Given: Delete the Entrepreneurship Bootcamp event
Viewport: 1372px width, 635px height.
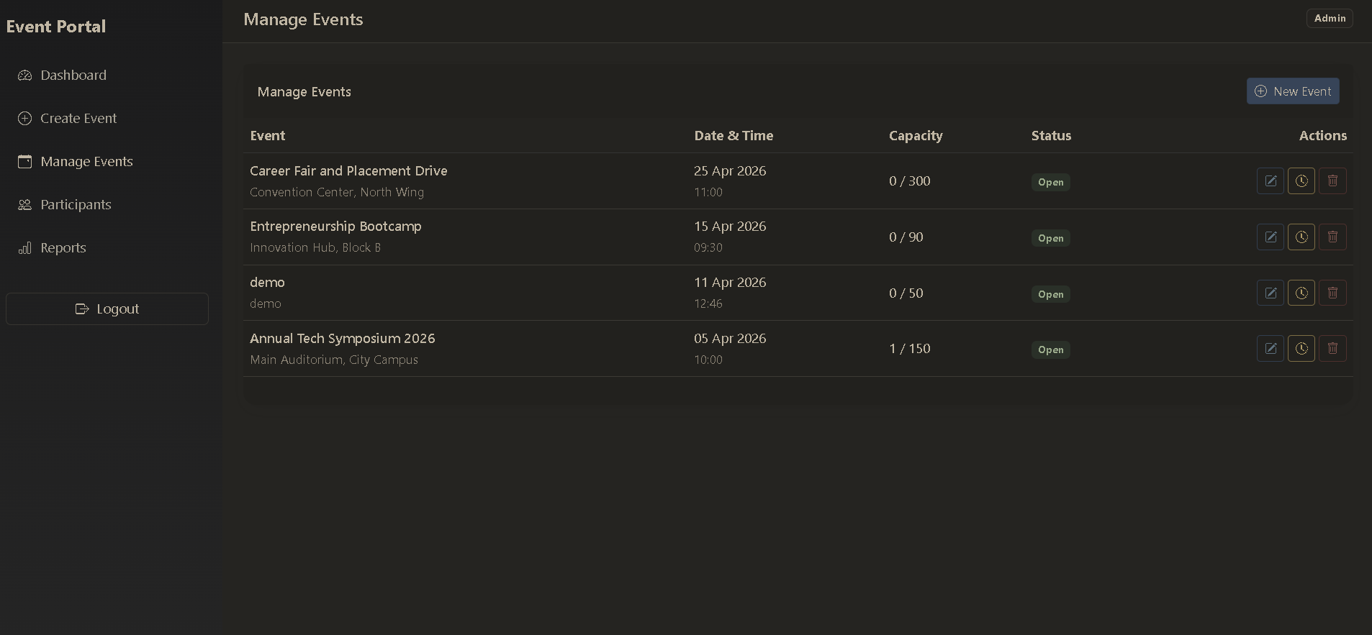Looking at the screenshot, I should coord(1332,237).
